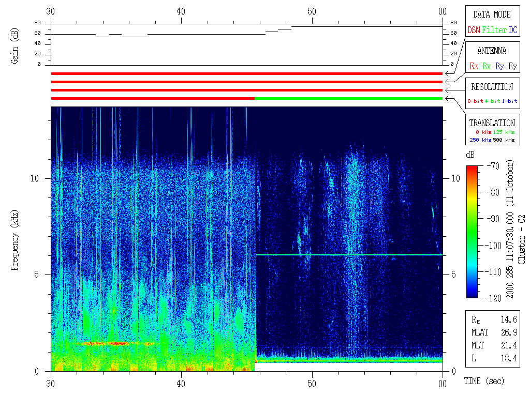Image resolution: width=530 pixels, height=397 pixels.
Task: Click the 8-bit resolution label
Action: (x=475, y=101)
